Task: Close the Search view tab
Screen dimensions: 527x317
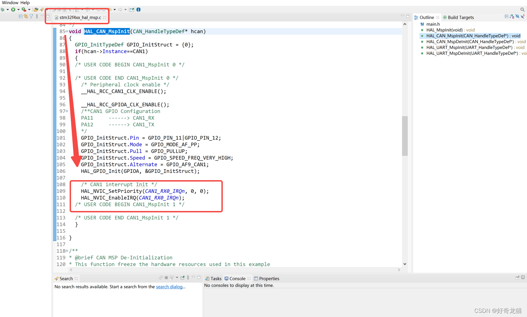Action: pyautogui.click(x=77, y=279)
